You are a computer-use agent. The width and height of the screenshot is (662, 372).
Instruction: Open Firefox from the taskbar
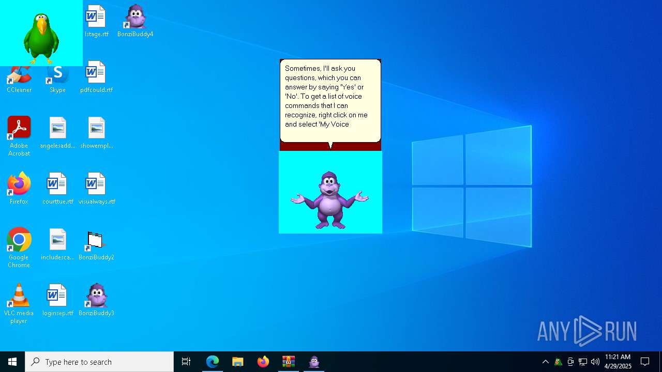pyautogui.click(x=263, y=362)
